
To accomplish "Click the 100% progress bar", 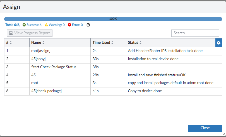I will click(113, 19).
